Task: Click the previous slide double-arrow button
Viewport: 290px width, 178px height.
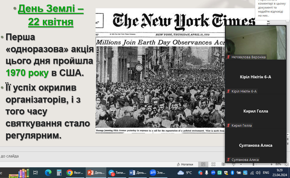Action: 288,139
